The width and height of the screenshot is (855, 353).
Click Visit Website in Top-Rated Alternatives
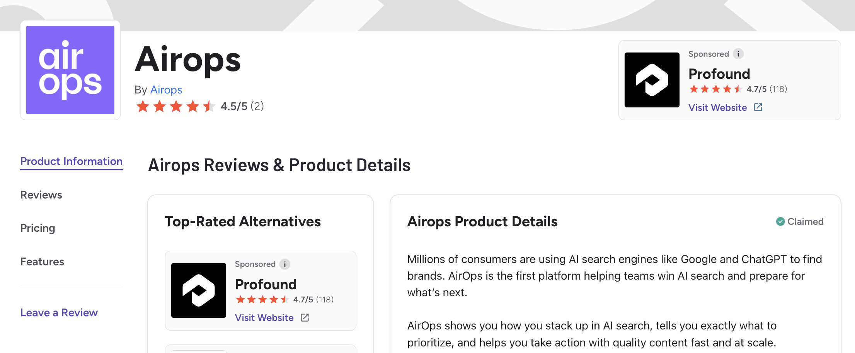tap(264, 317)
